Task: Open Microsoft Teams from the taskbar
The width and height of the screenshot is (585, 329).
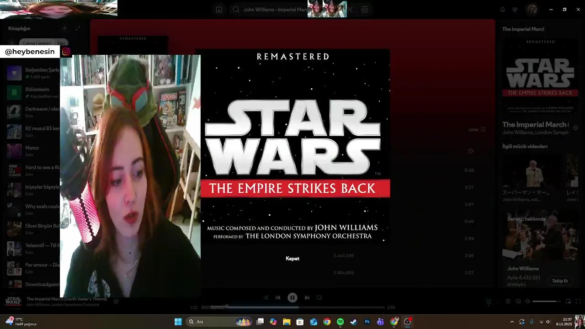Action: click(x=380, y=322)
